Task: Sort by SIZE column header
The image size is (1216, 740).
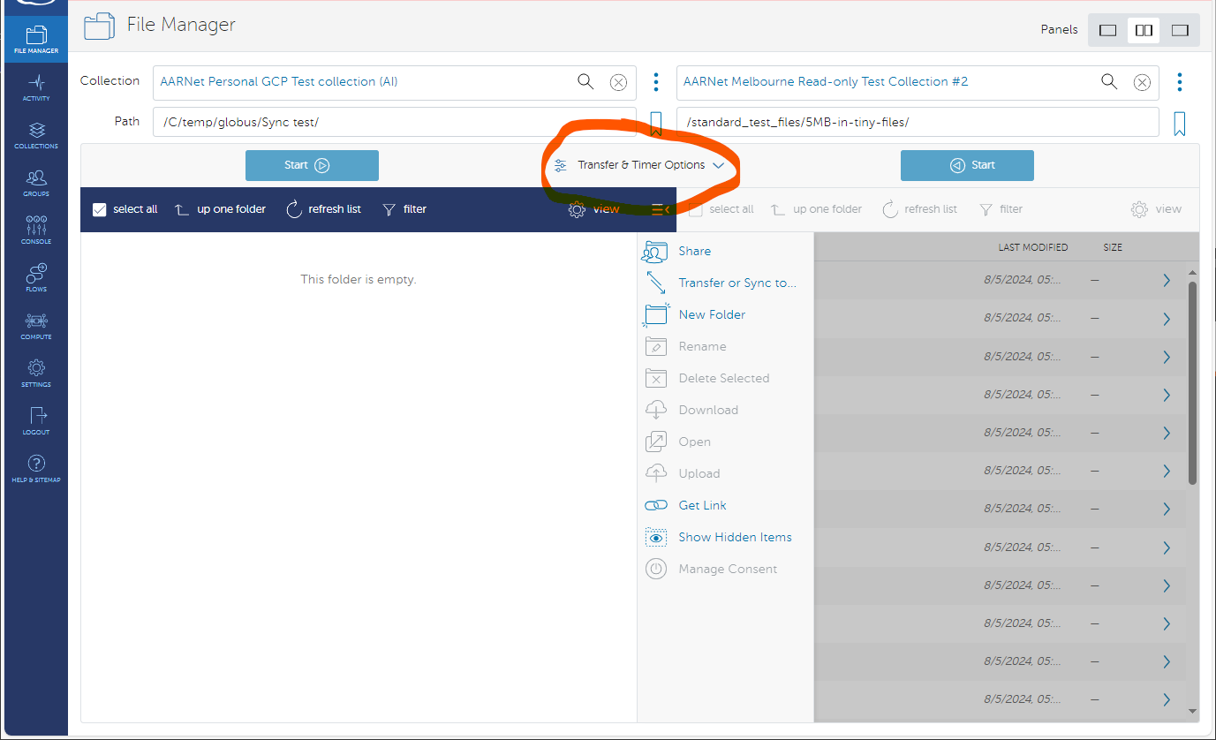Action: 1113,247
